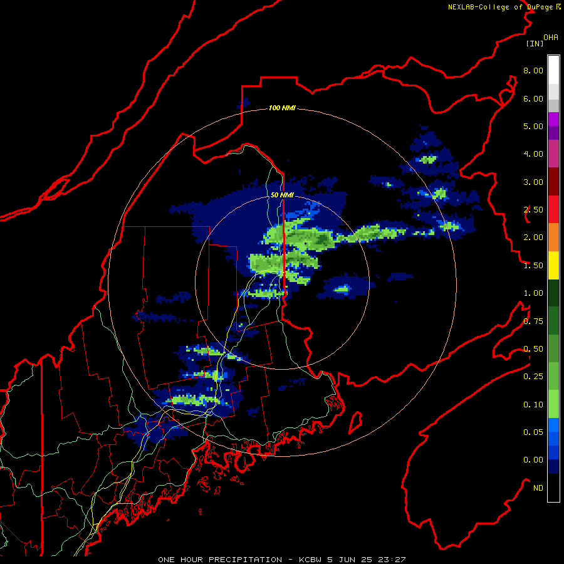Click the [IN] units label

(x=535, y=43)
